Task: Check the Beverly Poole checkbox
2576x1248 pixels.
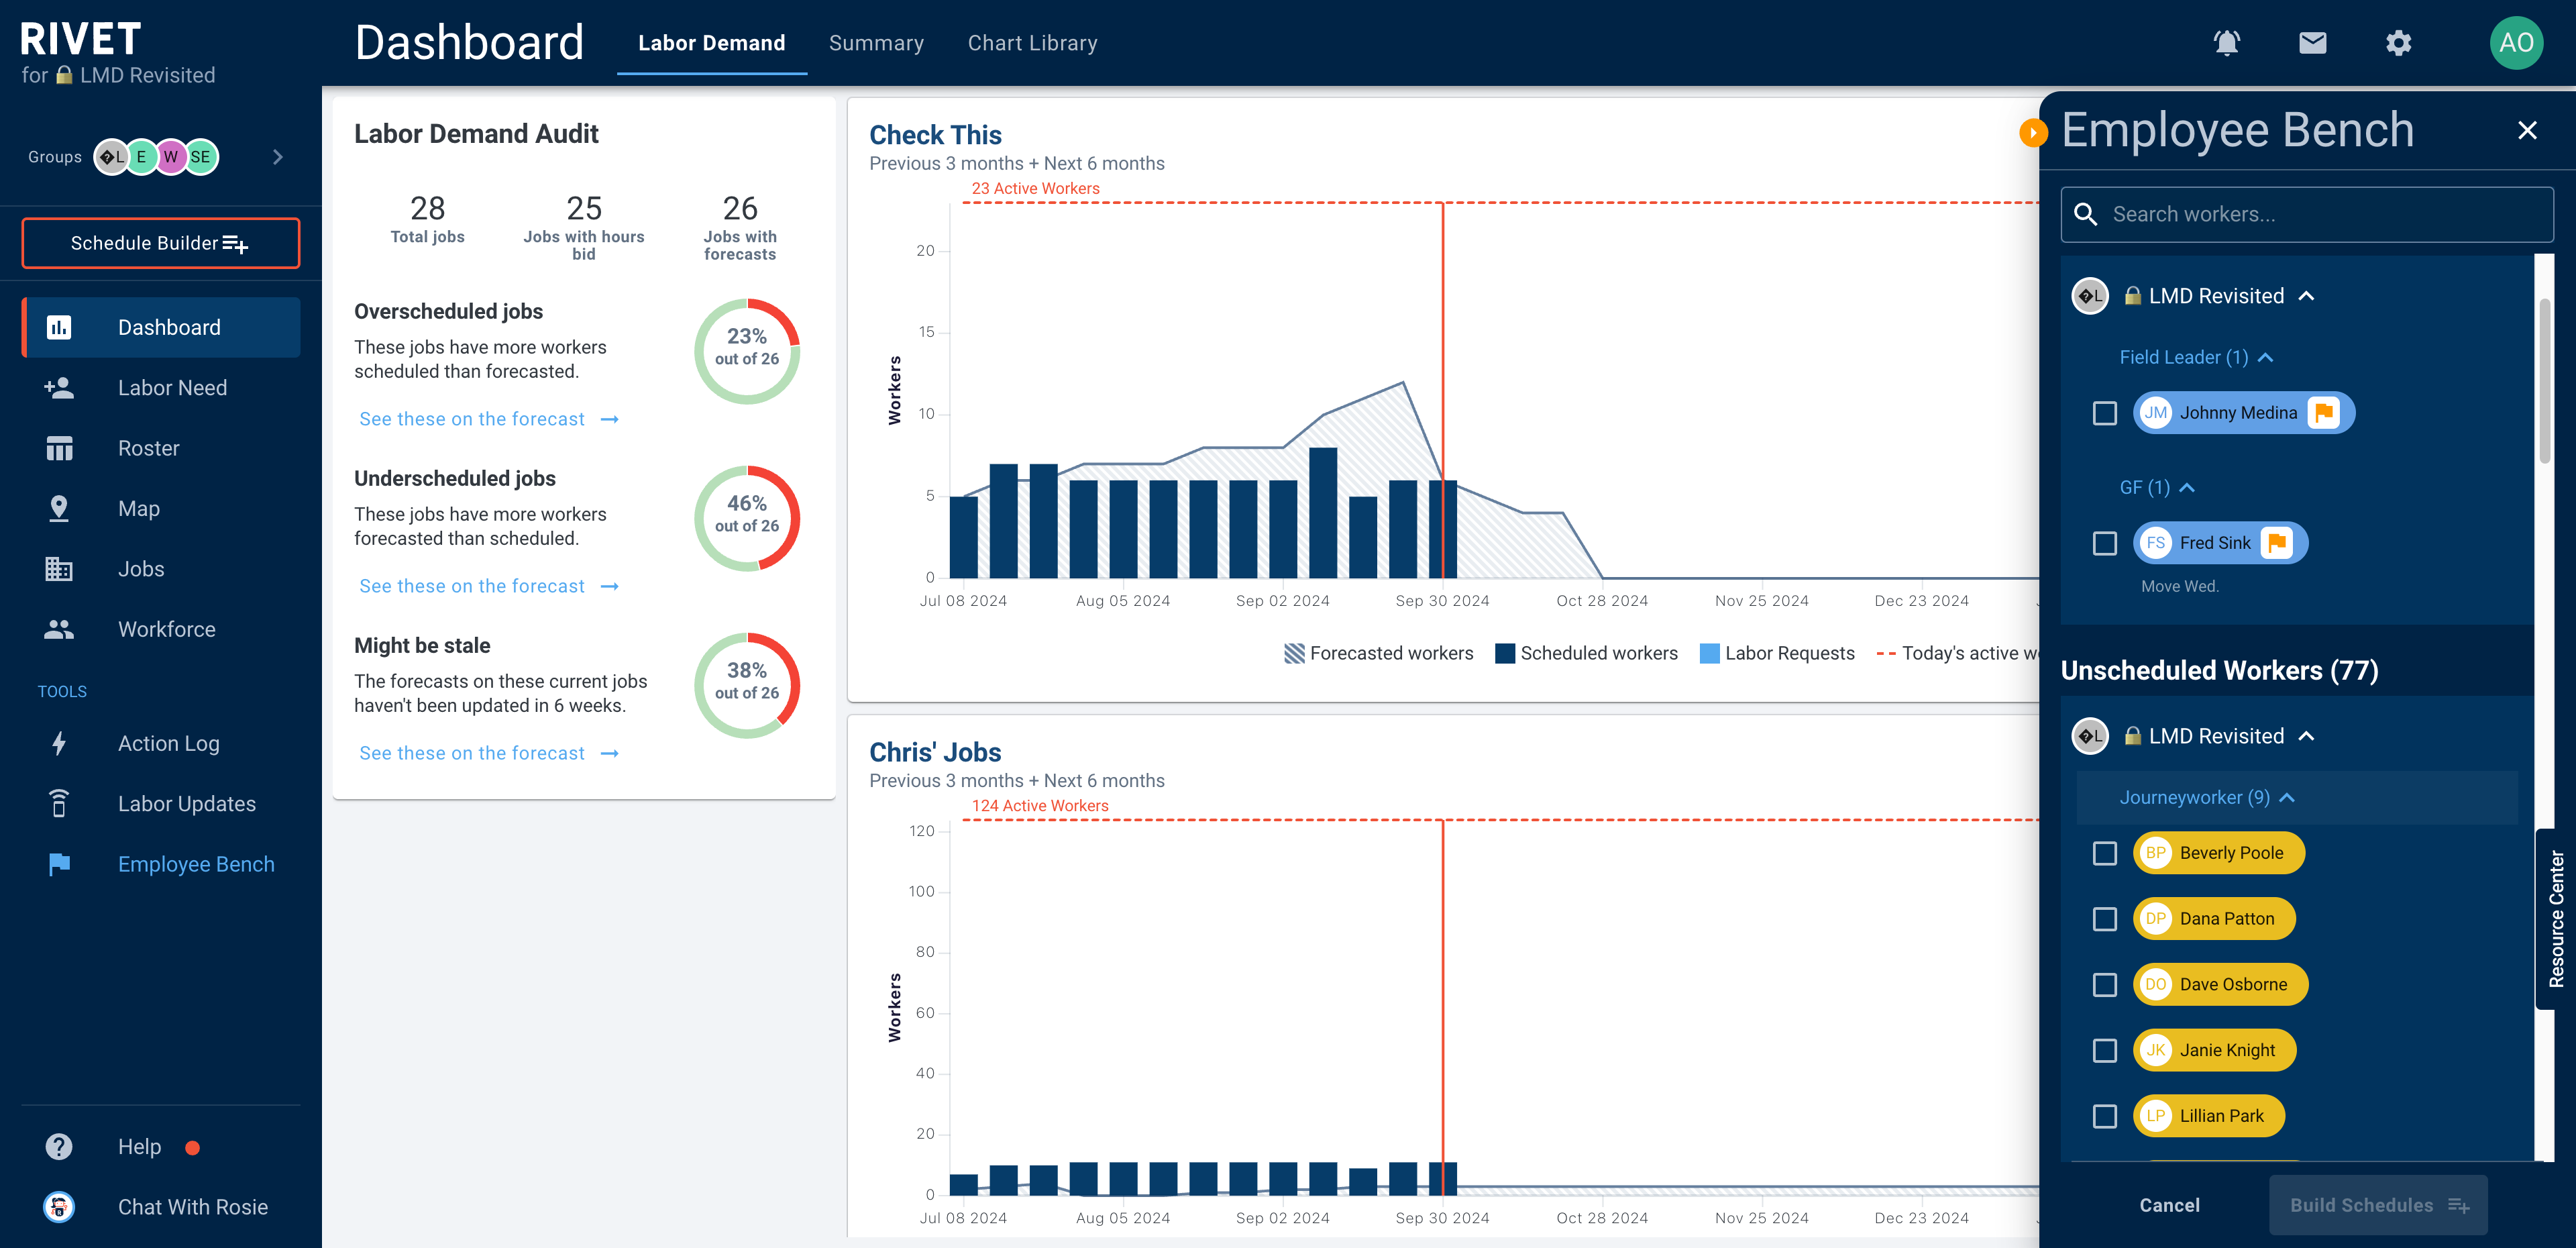Action: (2104, 853)
